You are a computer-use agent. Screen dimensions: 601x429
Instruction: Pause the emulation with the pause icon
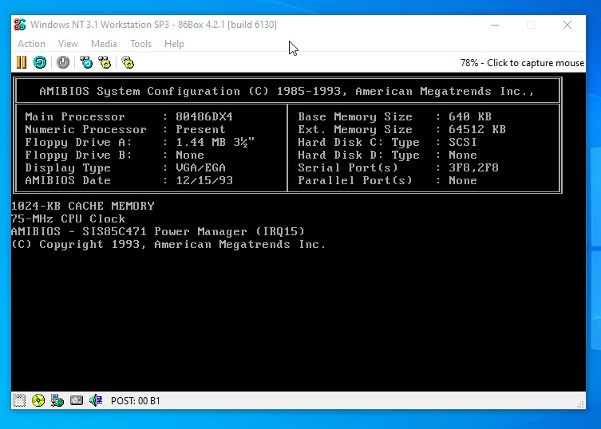[x=22, y=62]
